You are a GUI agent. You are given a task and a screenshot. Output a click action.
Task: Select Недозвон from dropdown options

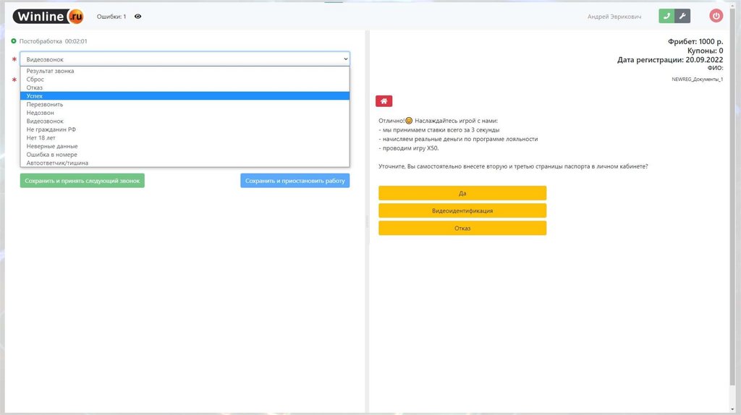click(x=41, y=113)
